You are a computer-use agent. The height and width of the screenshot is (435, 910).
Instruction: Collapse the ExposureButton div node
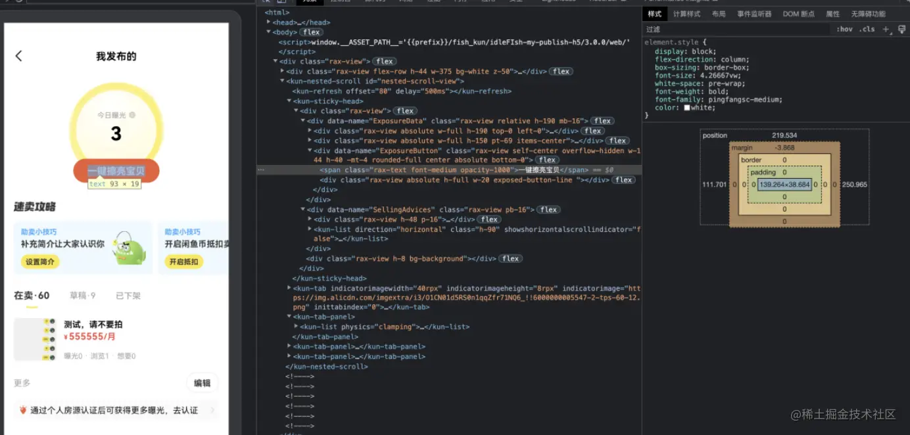click(x=310, y=150)
